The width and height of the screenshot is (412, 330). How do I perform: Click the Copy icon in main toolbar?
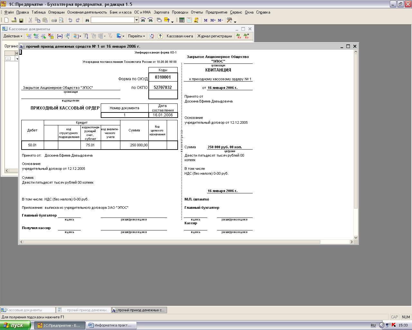click(38, 20)
